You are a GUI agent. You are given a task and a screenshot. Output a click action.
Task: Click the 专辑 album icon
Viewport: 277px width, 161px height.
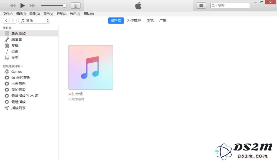(x=7, y=45)
